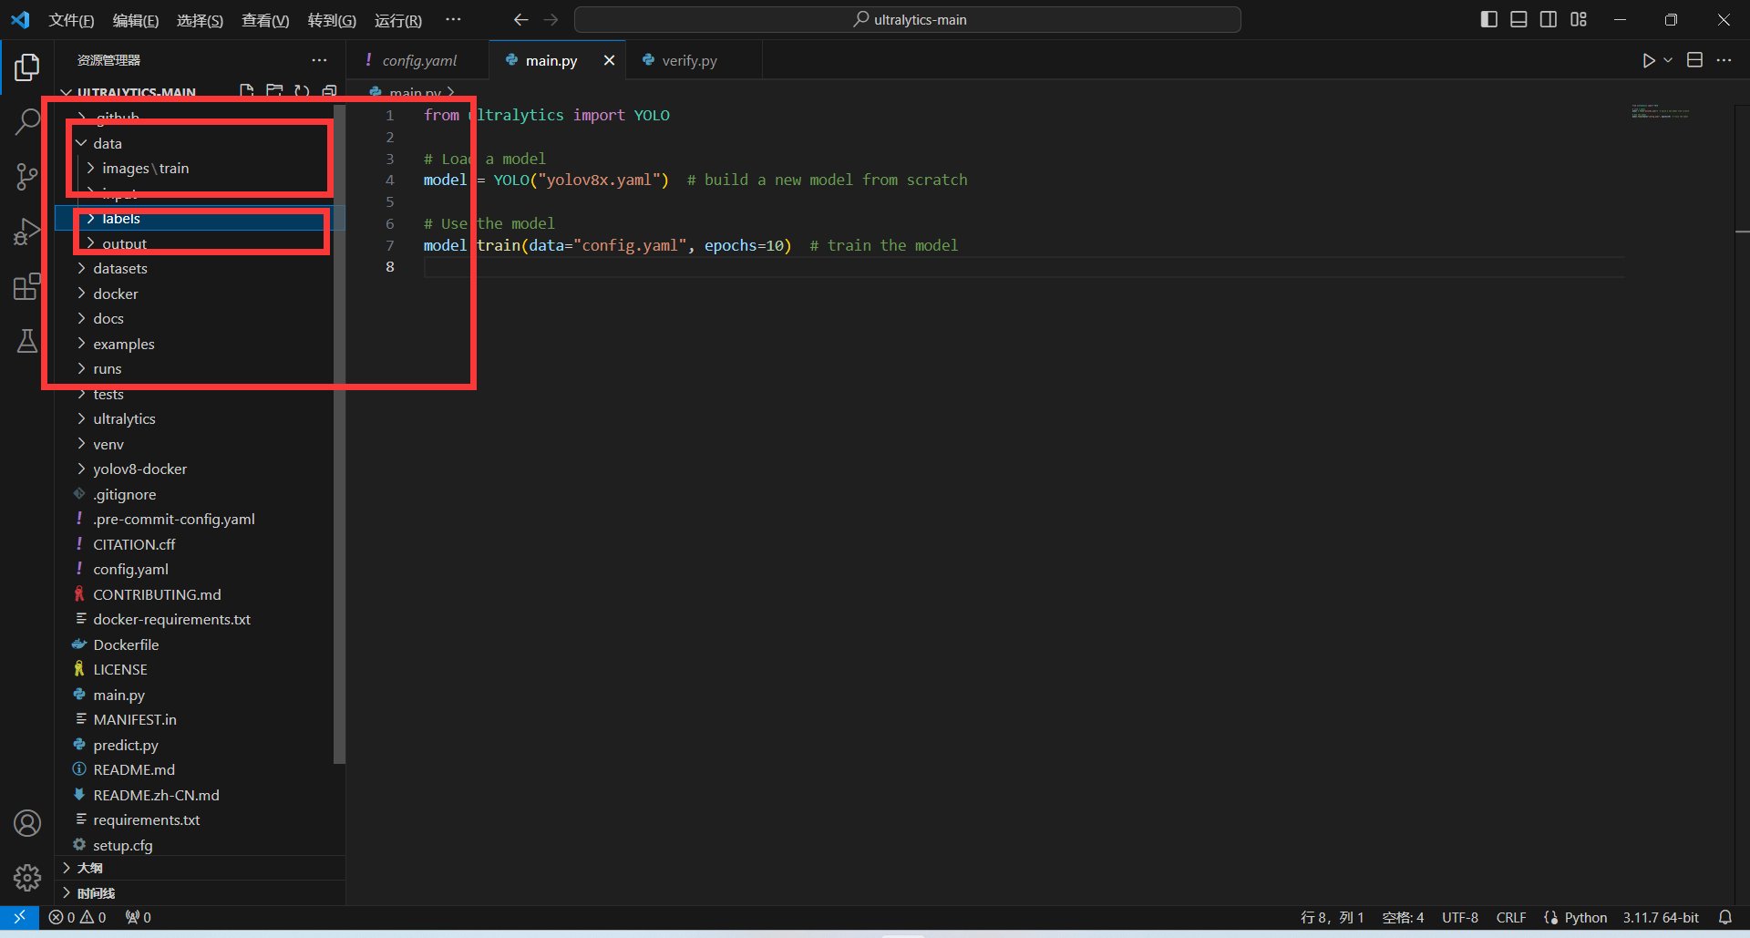The image size is (1750, 938).
Task: Refresh the explorer file tree
Action: (302, 92)
